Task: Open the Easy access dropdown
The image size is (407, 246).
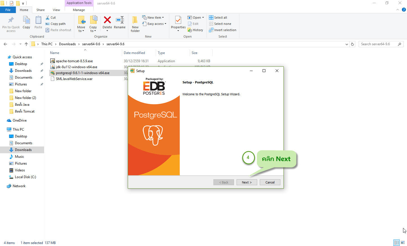Action: 154,24
